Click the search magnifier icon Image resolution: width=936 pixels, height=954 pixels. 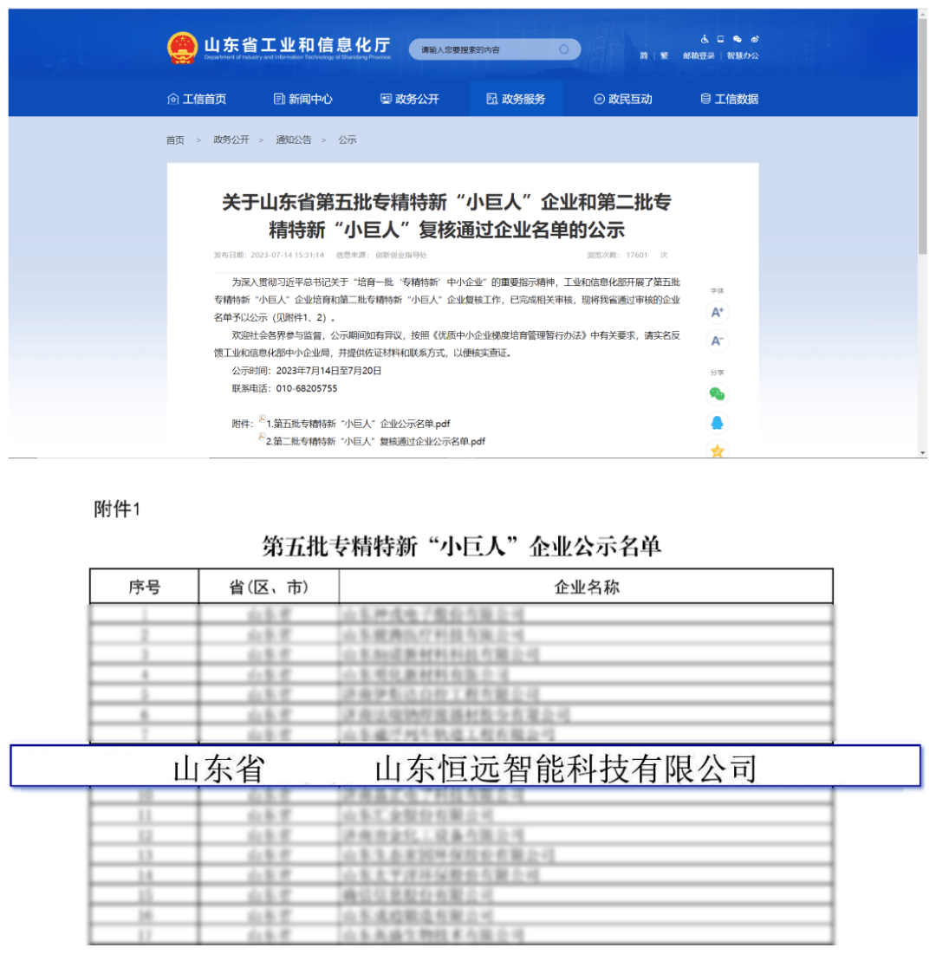click(564, 49)
